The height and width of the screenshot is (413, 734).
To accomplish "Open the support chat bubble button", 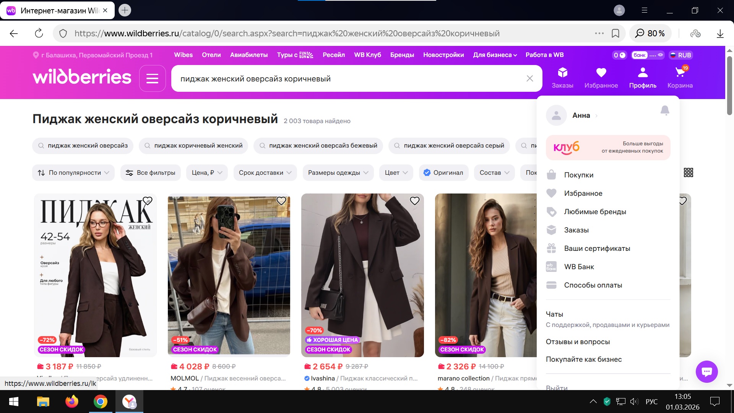I will point(706,371).
